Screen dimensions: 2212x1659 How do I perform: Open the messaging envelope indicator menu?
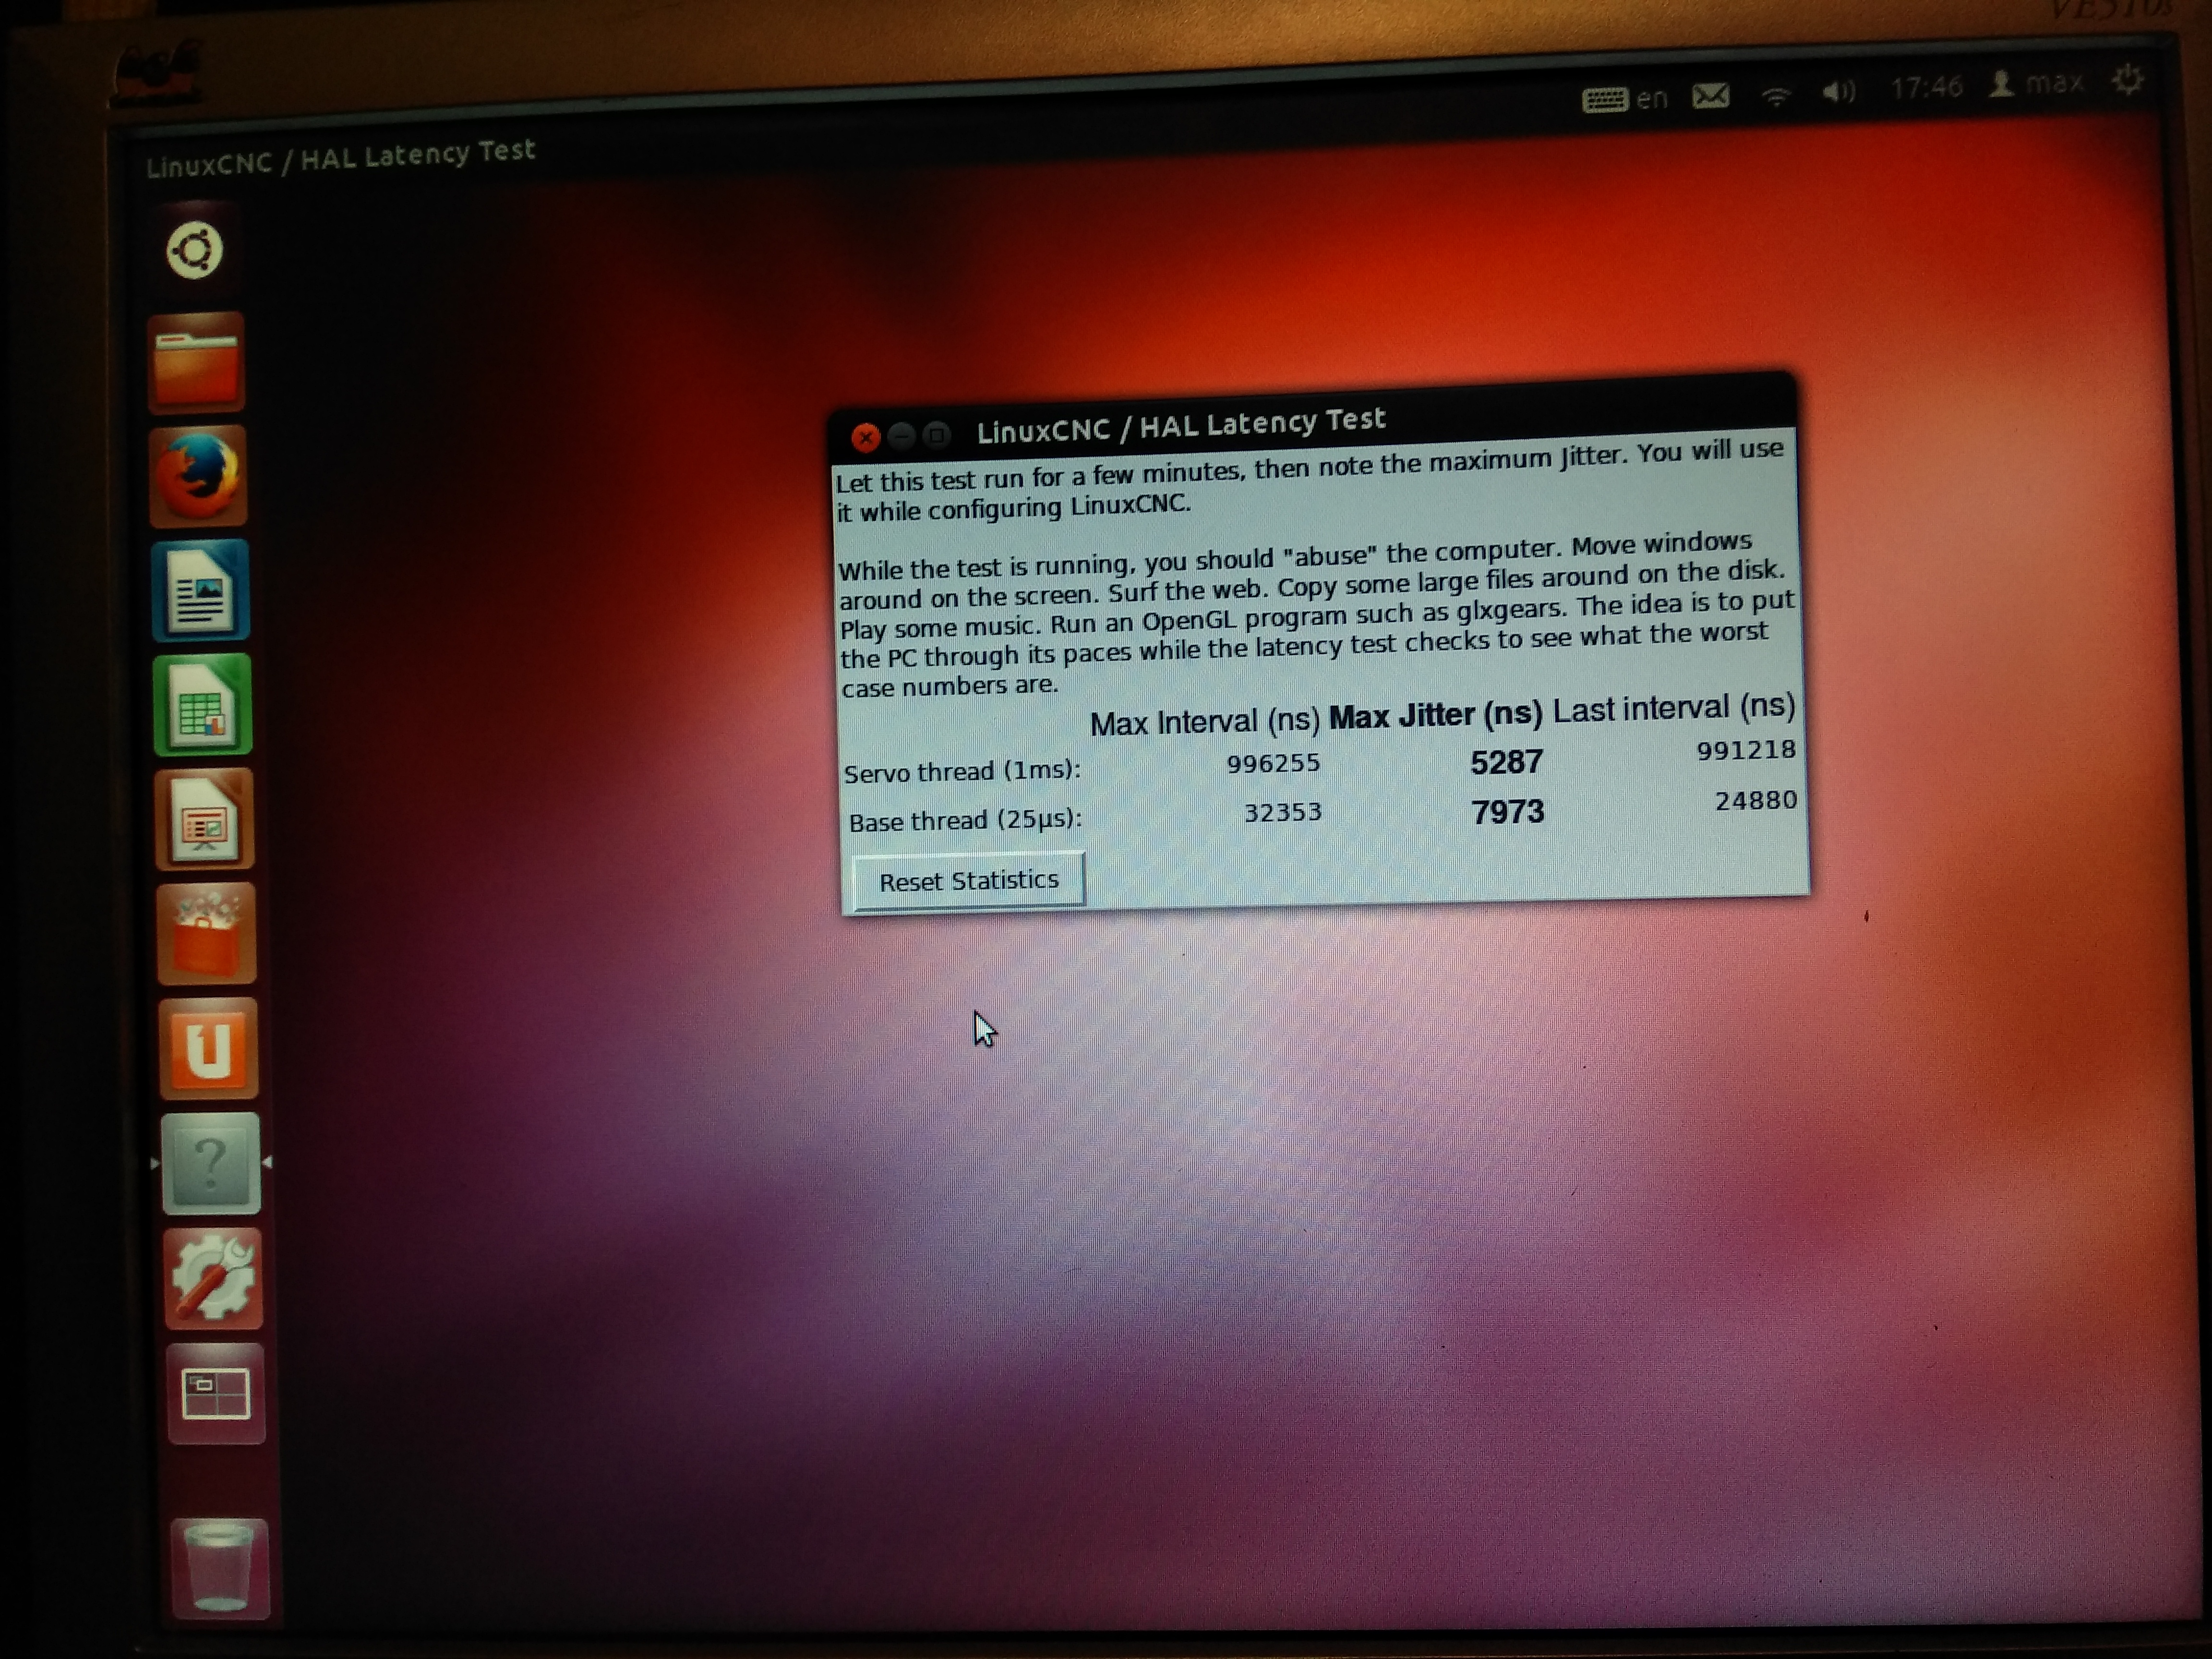tap(1711, 96)
